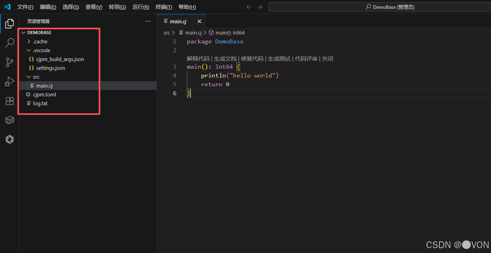This screenshot has height=253, width=491.
Task: Click the file icon next to log.txt
Action: point(29,103)
